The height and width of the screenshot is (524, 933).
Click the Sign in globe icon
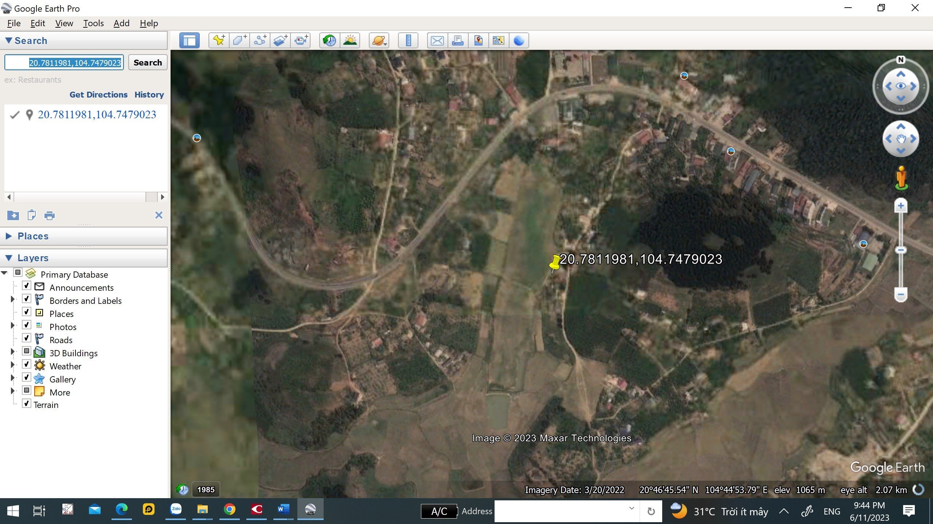[519, 40]
